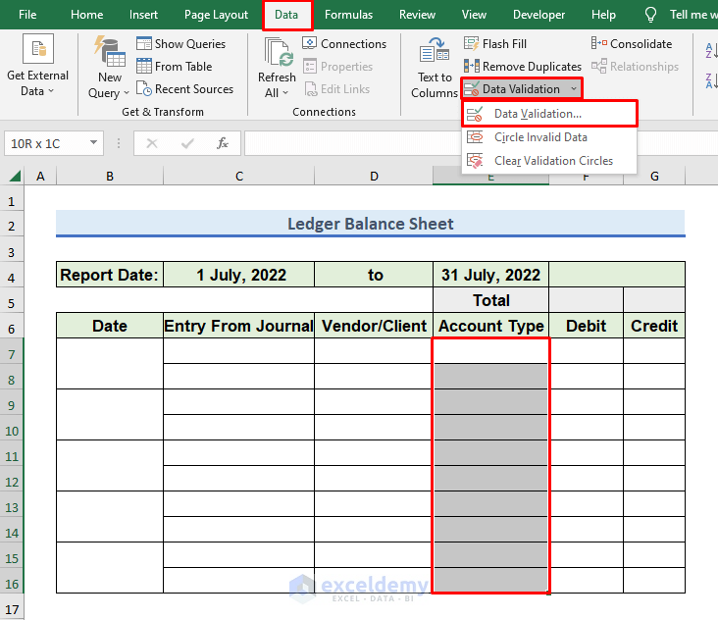This screenshot has width=718, height=620.
Task: Click the Insert Function fx icon
Action: coord(223,143)
